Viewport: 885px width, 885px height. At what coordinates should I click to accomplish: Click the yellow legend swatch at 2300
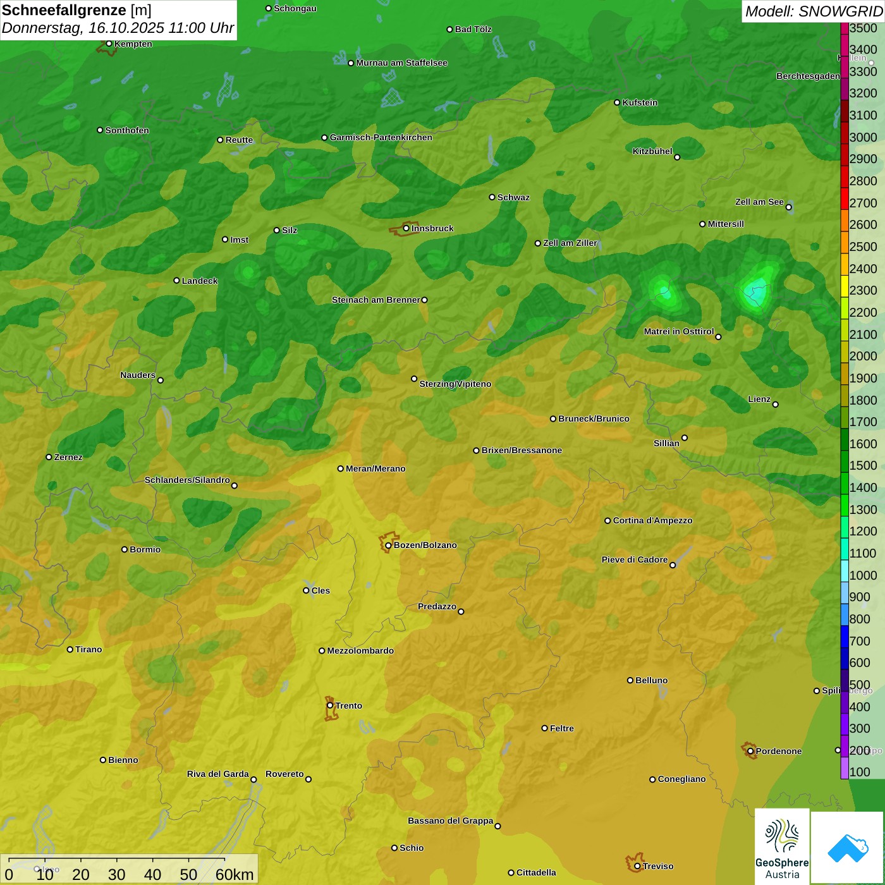coord(845,286)
